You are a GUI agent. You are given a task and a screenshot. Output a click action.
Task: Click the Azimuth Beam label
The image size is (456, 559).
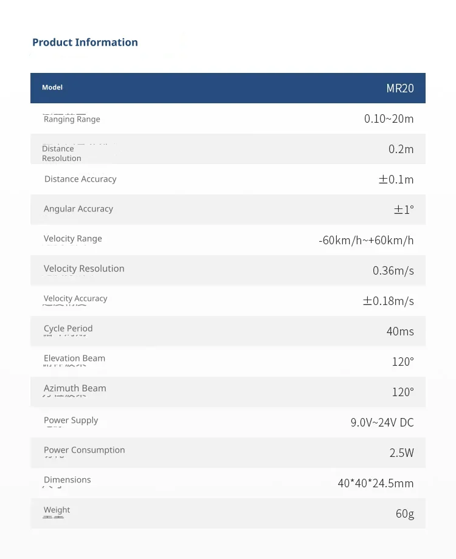75,388
